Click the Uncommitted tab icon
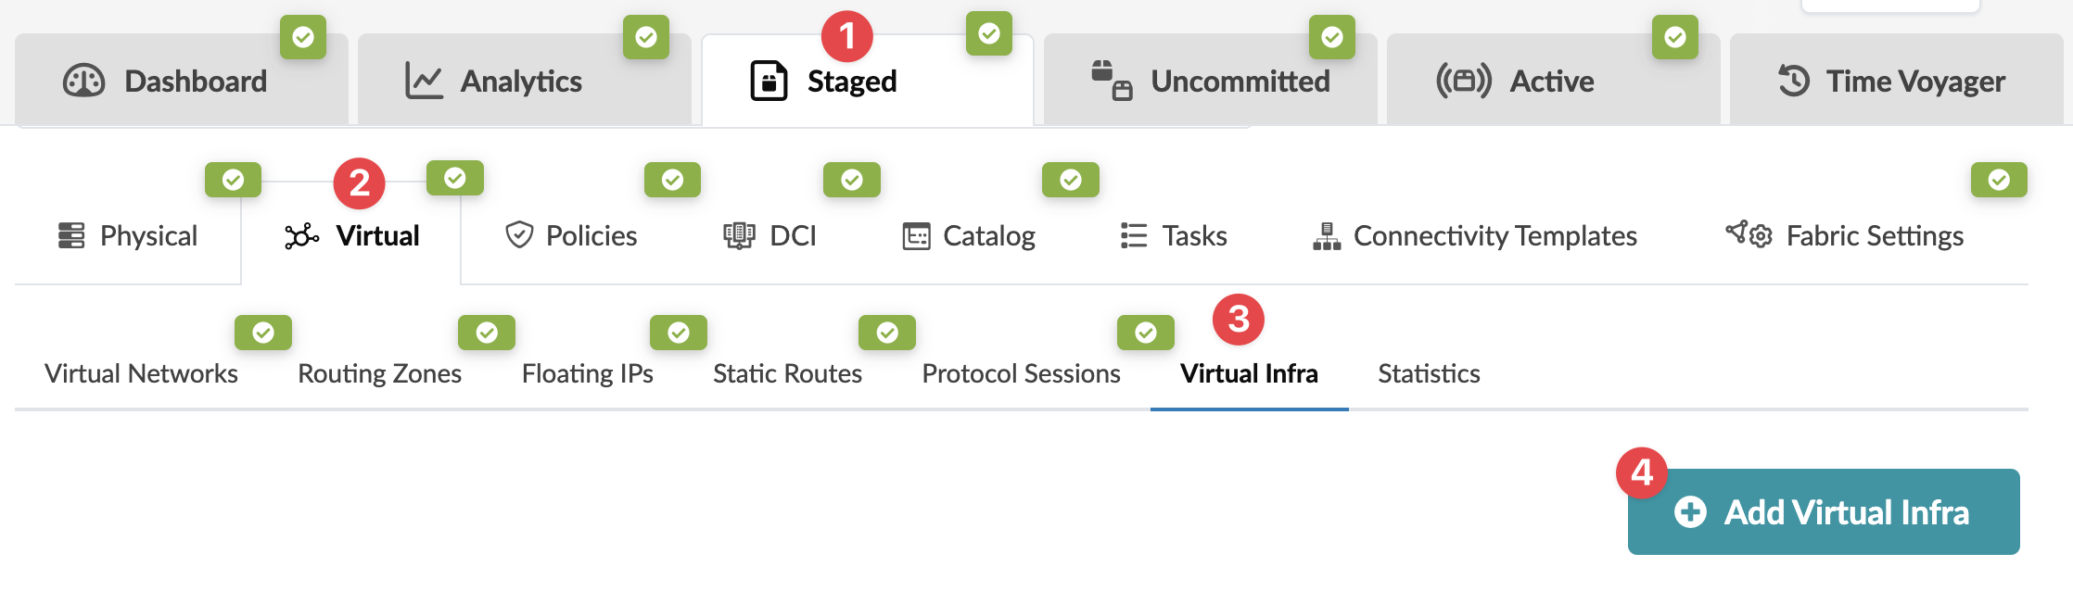Screen dimensions: 2073x604 click(1112, 81)
